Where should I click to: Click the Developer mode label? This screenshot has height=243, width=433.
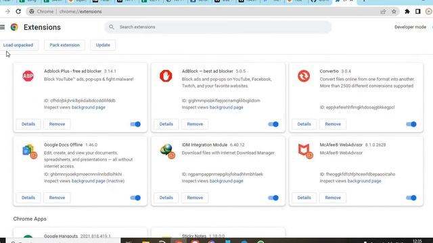click(x=410, y=27)
